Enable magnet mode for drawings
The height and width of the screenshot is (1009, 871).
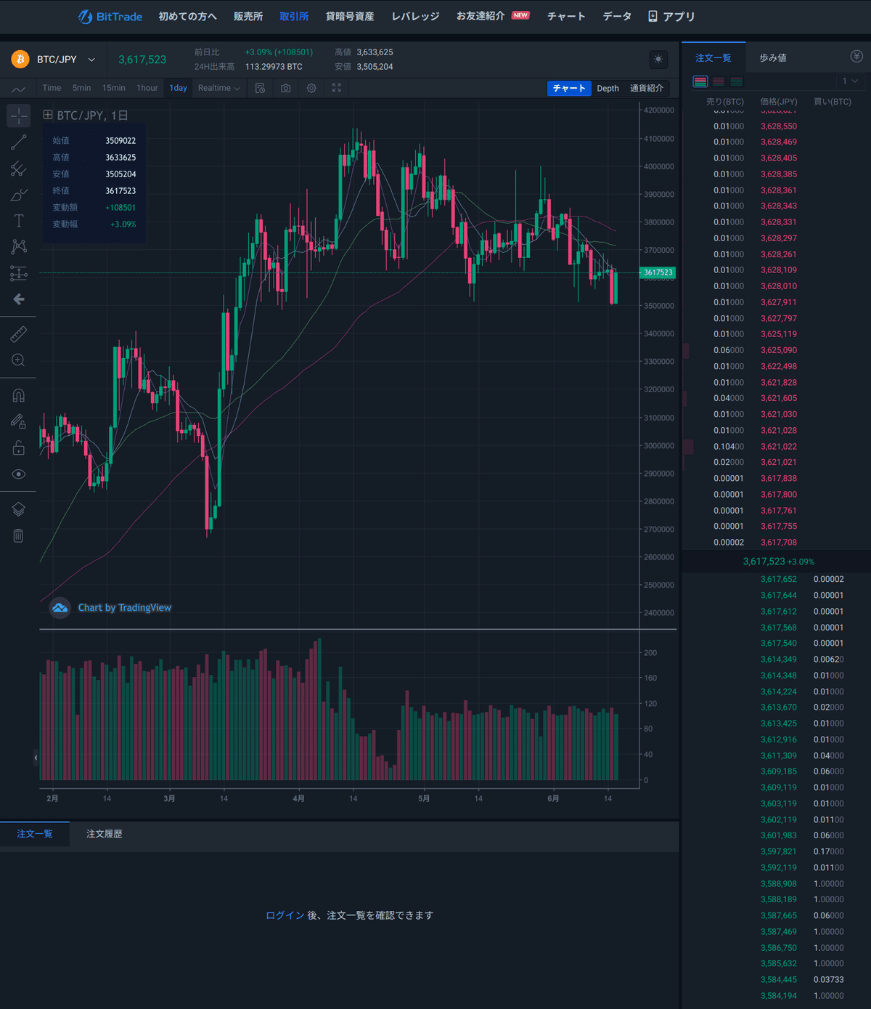pos(18,394)
